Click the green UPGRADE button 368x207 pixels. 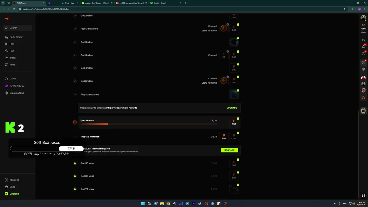[x=229, y=150]
